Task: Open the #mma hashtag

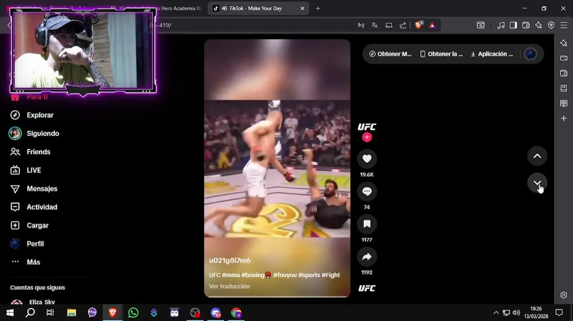Action: click(231, 275)
